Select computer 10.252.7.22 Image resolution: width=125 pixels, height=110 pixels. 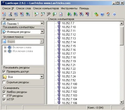click(x=69, y=69)
